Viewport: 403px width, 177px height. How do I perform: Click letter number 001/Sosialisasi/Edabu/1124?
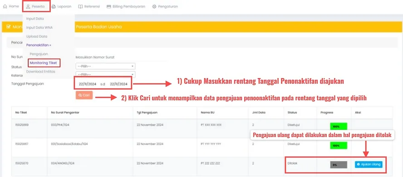(69, 144)
